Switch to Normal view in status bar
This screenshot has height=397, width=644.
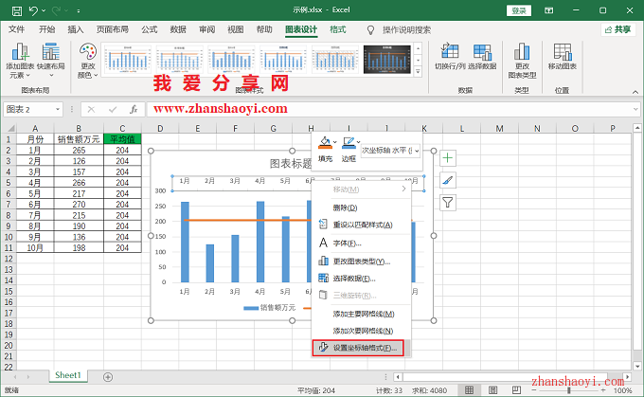point(469,390)
